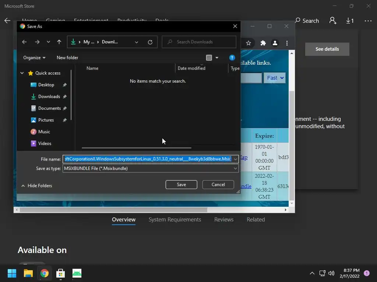The height and width of the screenshot is (282, 377).
Task: Select Quick access in navigation pane
Action: (47, 73)
